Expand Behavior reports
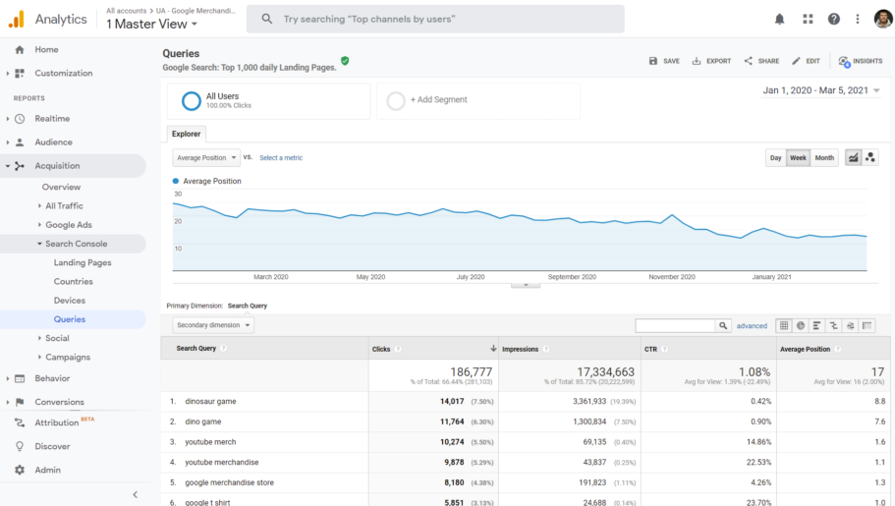895x506 pixels. 8,378
